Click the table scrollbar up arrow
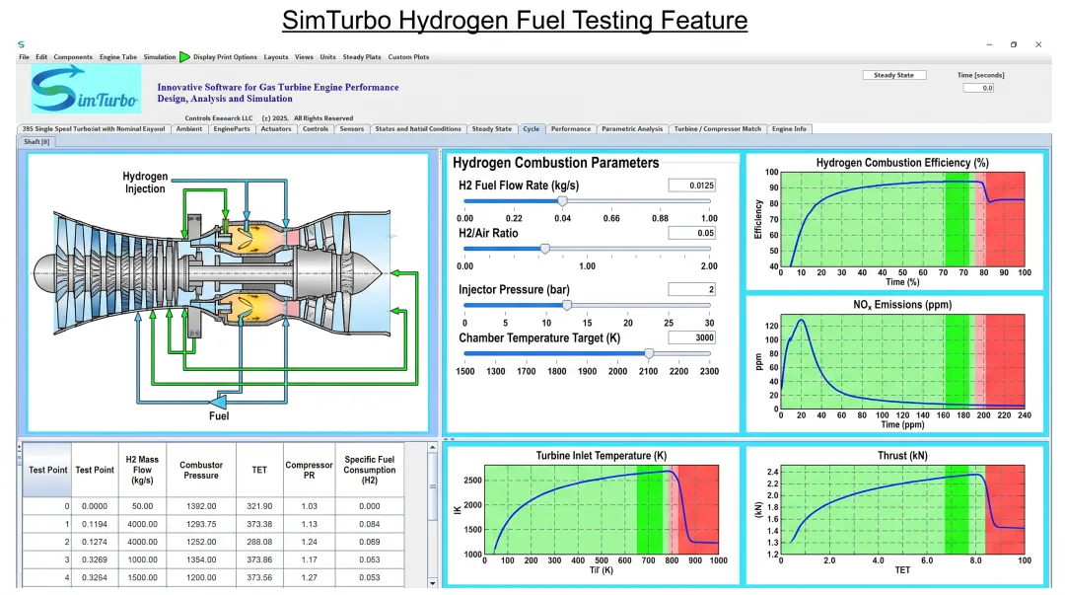 (432, 447)
